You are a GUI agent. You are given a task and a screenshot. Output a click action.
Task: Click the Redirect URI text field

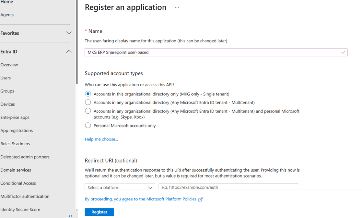pos(228,187)
